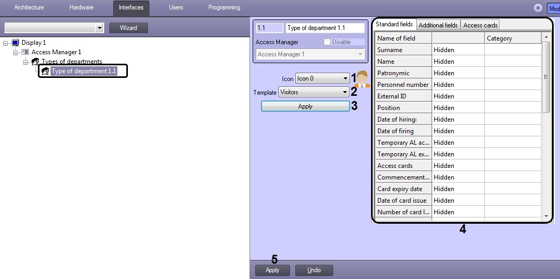Viewport: 560px width, 279px height.
Task: Click the Temporary AL ac... row label
Action: [403, 143]
